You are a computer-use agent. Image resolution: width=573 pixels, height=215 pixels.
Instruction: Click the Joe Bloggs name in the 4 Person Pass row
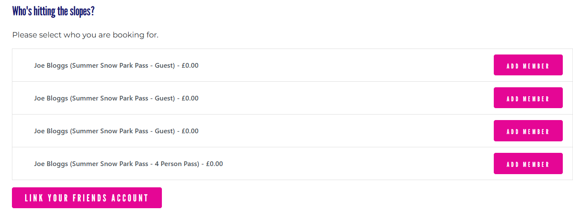pyautogui.click(x=51, y=164)
